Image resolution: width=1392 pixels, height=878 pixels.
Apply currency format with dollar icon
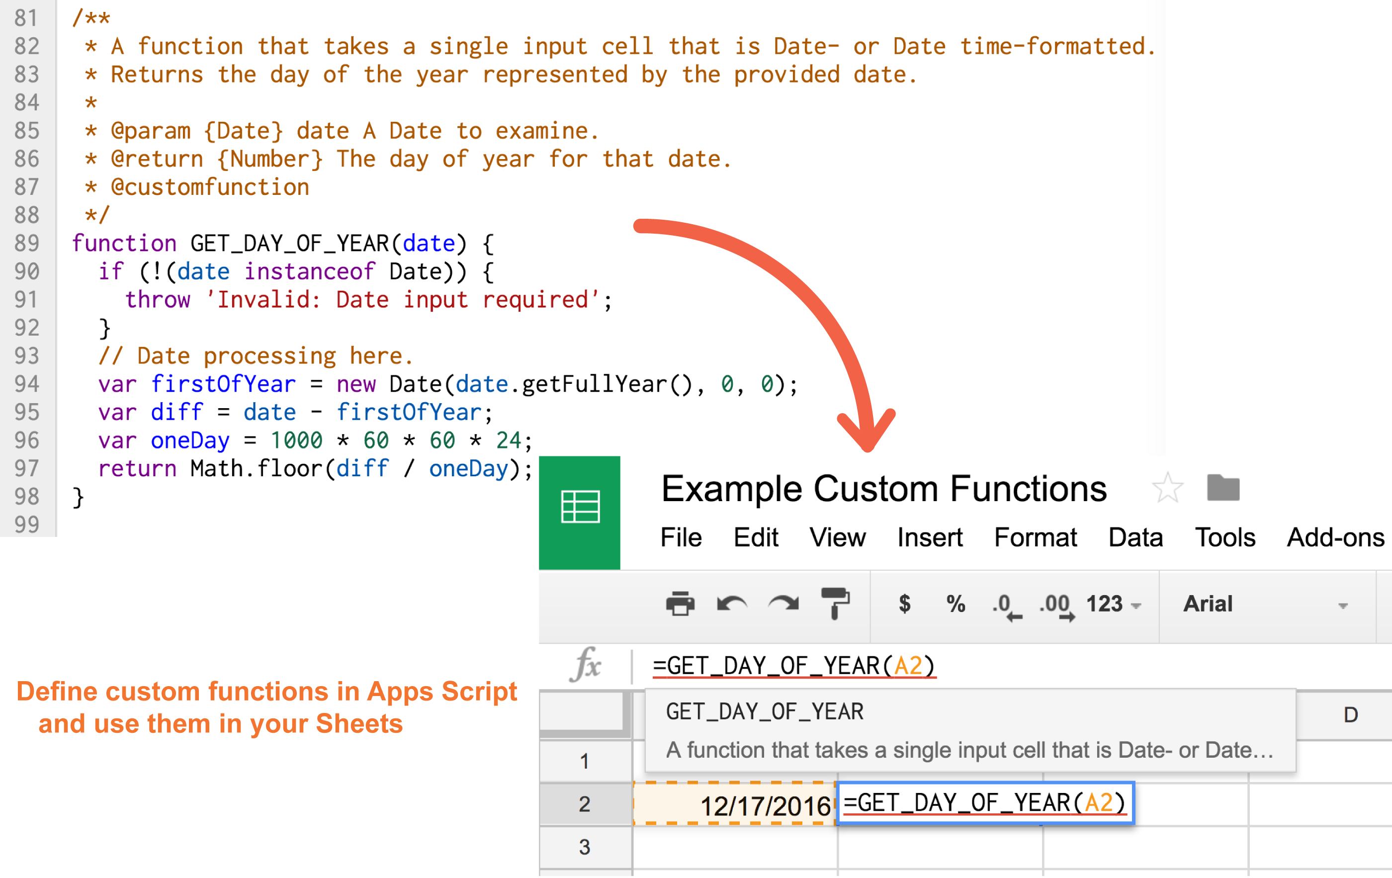tap(905, 604)
